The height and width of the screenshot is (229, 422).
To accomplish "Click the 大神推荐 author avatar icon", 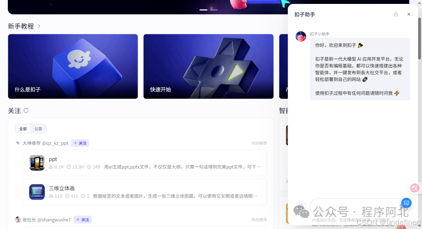I will (x=18, y=143).
